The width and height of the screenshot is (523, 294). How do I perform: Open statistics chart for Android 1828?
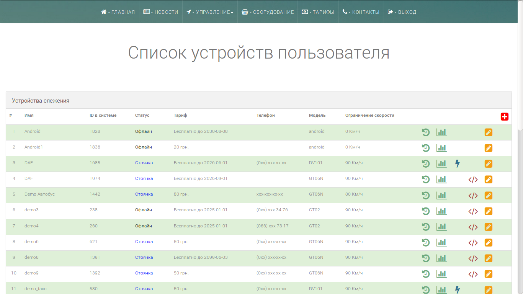pos(441,132)
